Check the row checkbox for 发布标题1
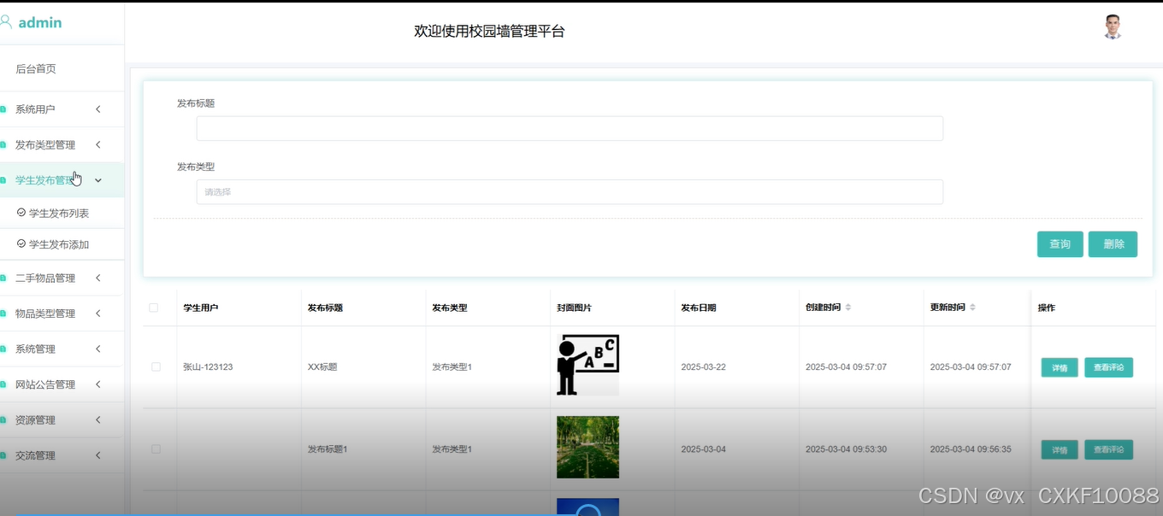The height and width of the screenshot is (516, 1163). pyautogui.click(x=156, y=449)
